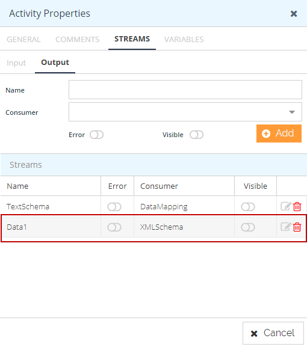307x347 pixels.
Task: Switch to the GENERAL tab
Action: pos(23,40)
